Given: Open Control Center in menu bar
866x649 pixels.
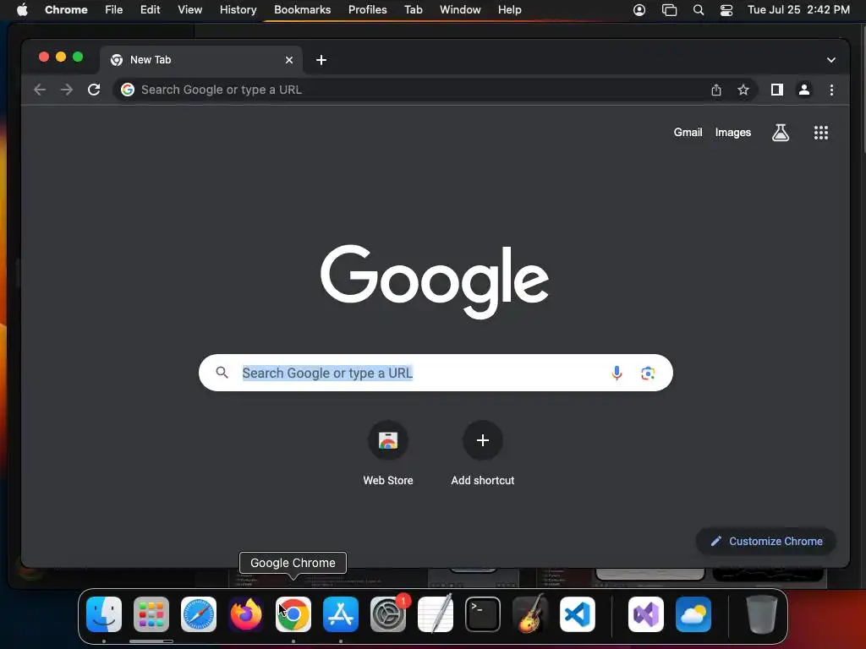Looking at the screenshot, I should [726, 10].
